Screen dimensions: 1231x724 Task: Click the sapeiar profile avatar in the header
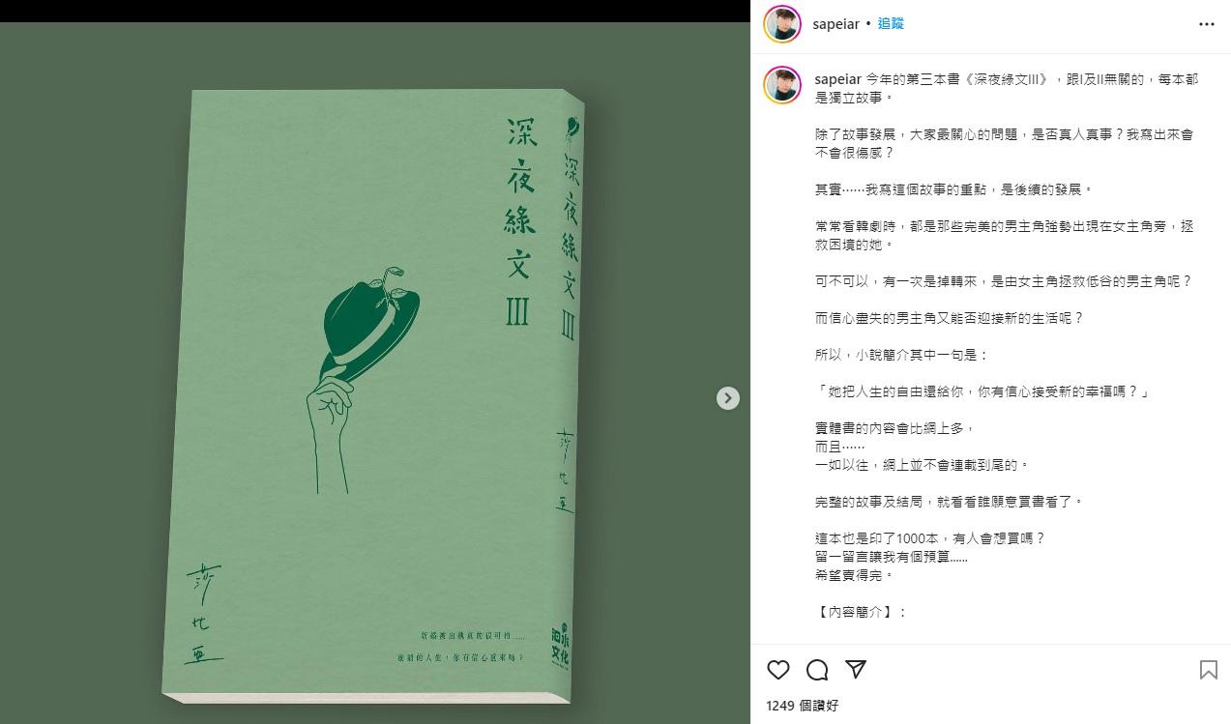781,23
